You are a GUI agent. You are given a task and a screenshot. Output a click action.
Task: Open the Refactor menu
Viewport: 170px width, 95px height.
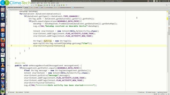[33, 3]
